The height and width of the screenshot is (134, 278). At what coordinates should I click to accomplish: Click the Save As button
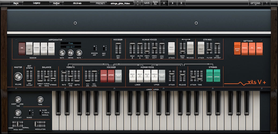pyautogui.click(x=155, y=3)
